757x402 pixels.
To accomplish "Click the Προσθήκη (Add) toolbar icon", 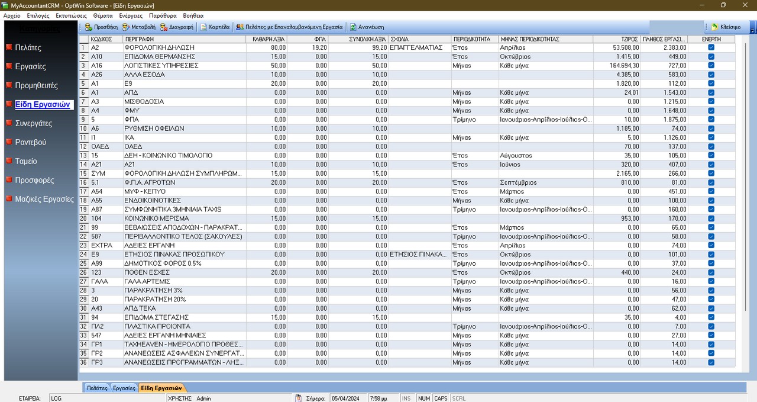I will coord(89,27).
